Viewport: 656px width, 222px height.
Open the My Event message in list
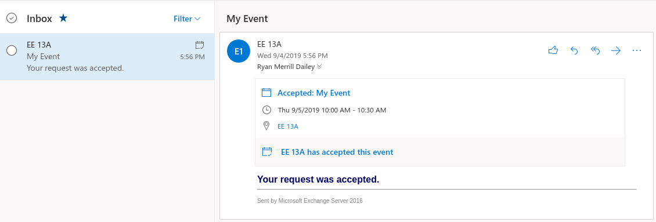107,56
